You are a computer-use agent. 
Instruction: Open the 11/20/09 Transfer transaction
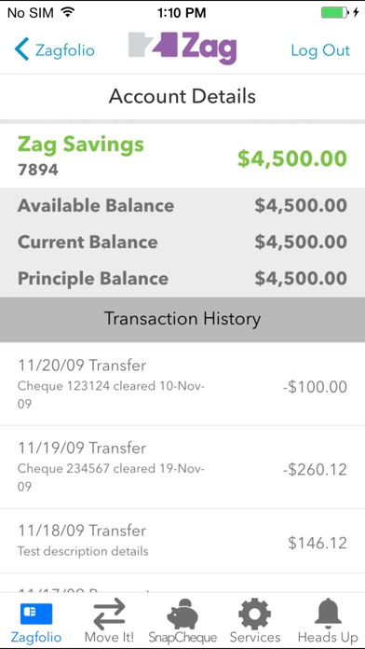182,383
